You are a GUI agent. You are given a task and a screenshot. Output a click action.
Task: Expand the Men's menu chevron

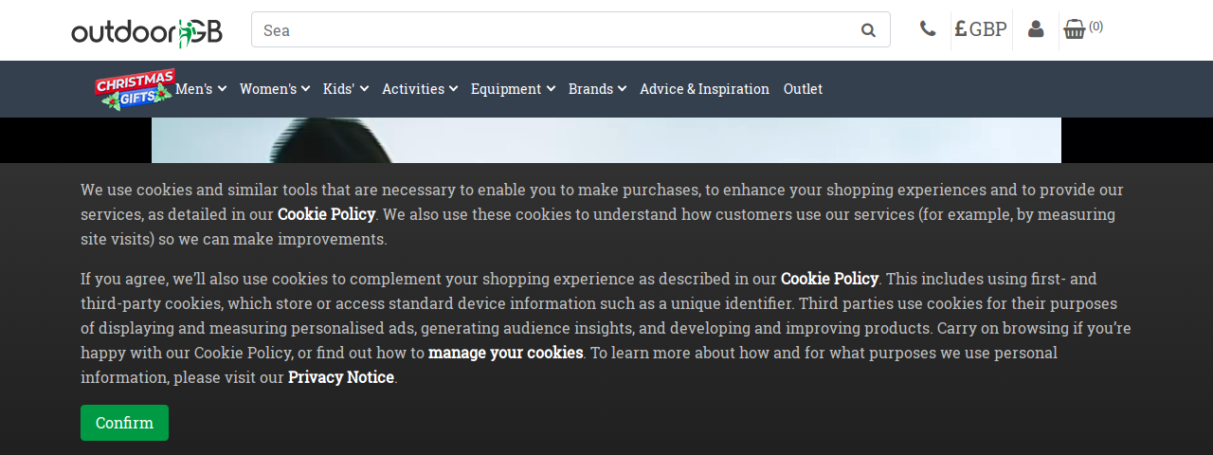click(222, 89)
